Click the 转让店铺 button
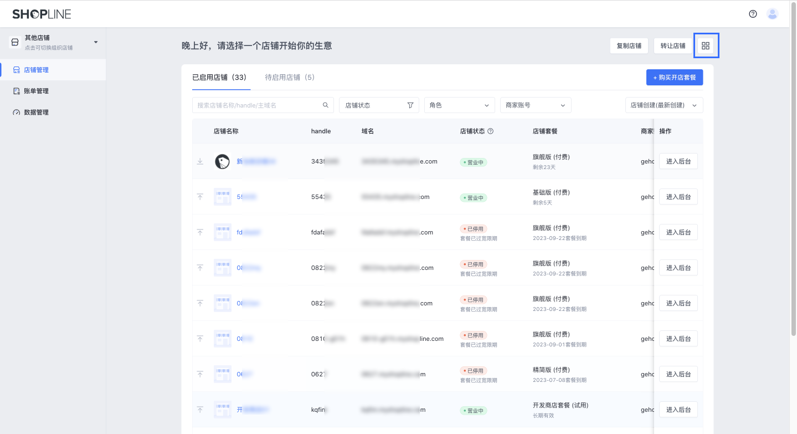Screen dimensions: 797x434 [673, 46]
